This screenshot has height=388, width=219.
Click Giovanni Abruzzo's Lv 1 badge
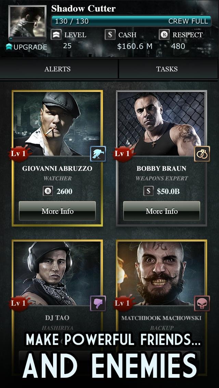click(20, 154)
